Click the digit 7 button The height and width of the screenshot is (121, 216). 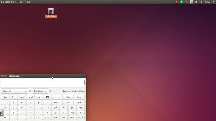tap(5, 102)
